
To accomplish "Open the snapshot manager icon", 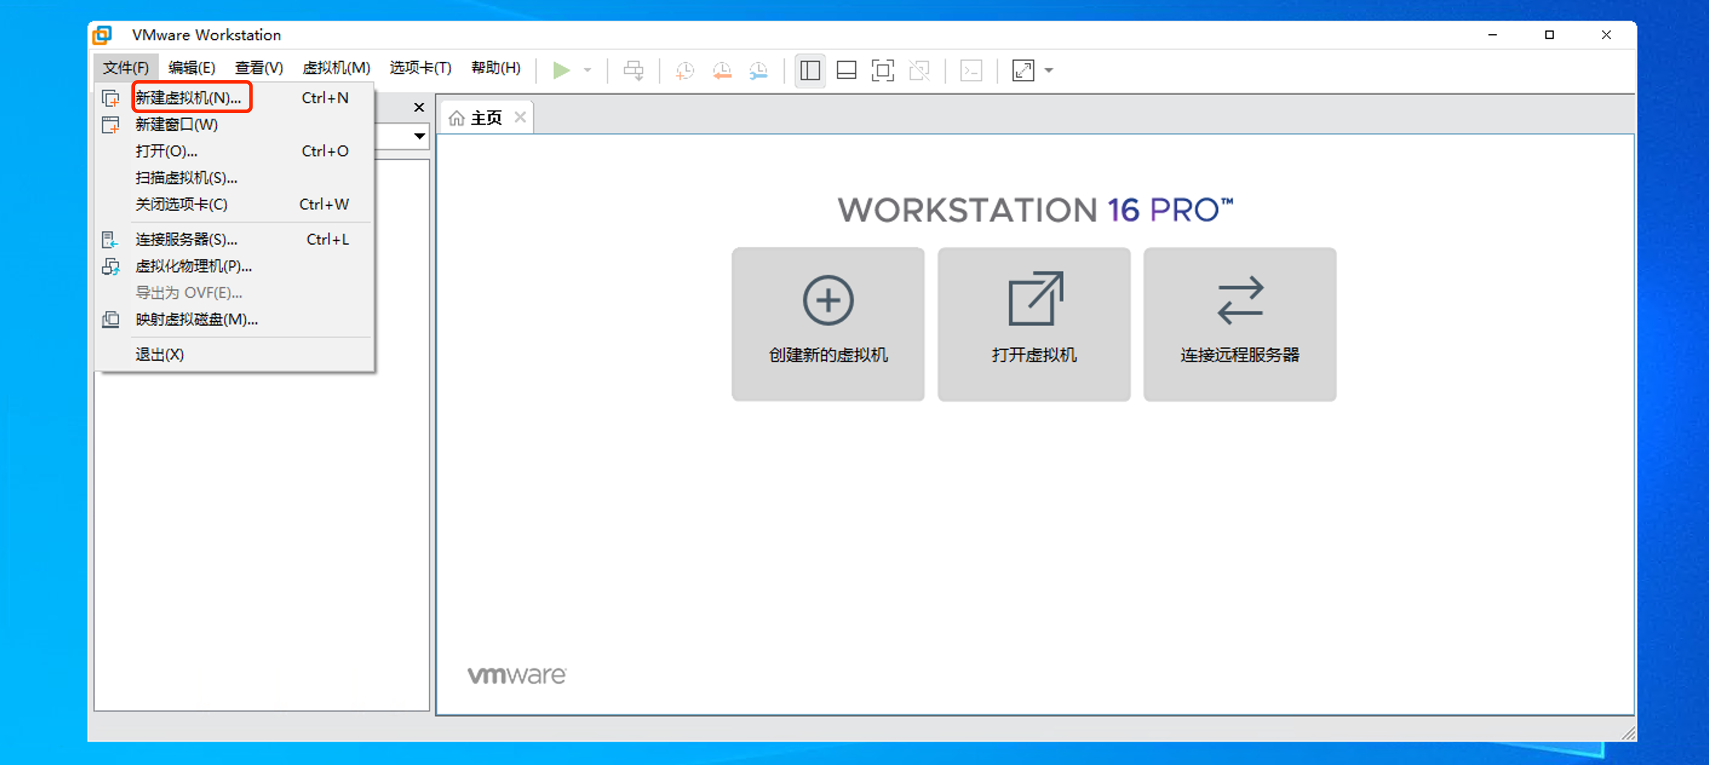I will pos(758,70).
